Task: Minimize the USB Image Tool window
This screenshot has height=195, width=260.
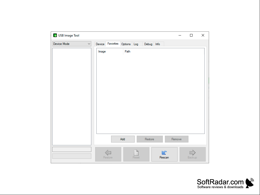Action: (180, 35)
